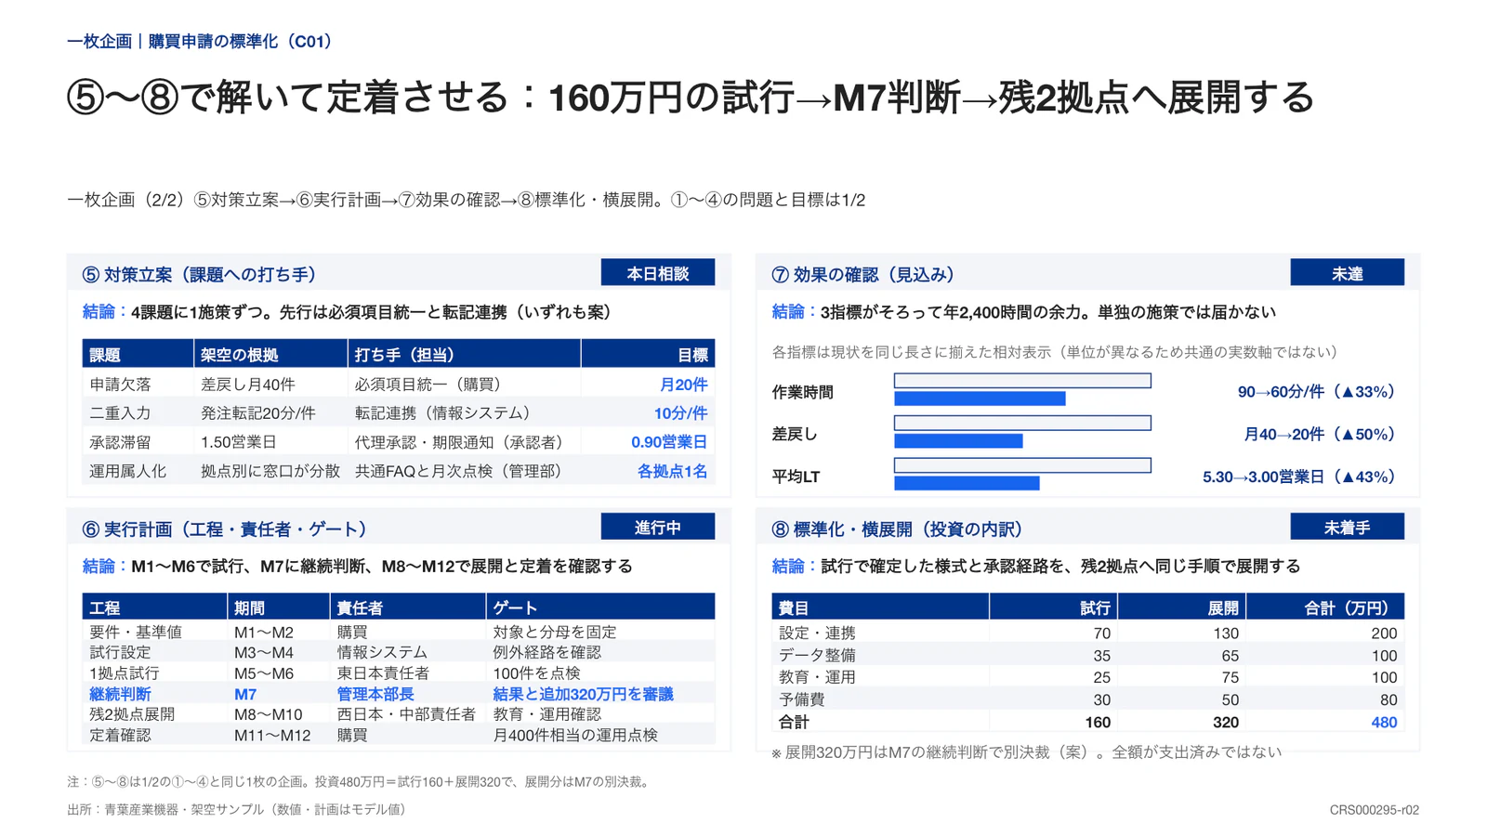Click the section heading ⑧ 標準化・横展開（投資の内訳）
The width and height of the screenshot is (1487, 836).
click(900, 529)
